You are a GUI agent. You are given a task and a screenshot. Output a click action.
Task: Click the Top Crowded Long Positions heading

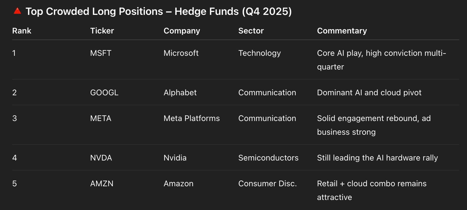point(158,11)
